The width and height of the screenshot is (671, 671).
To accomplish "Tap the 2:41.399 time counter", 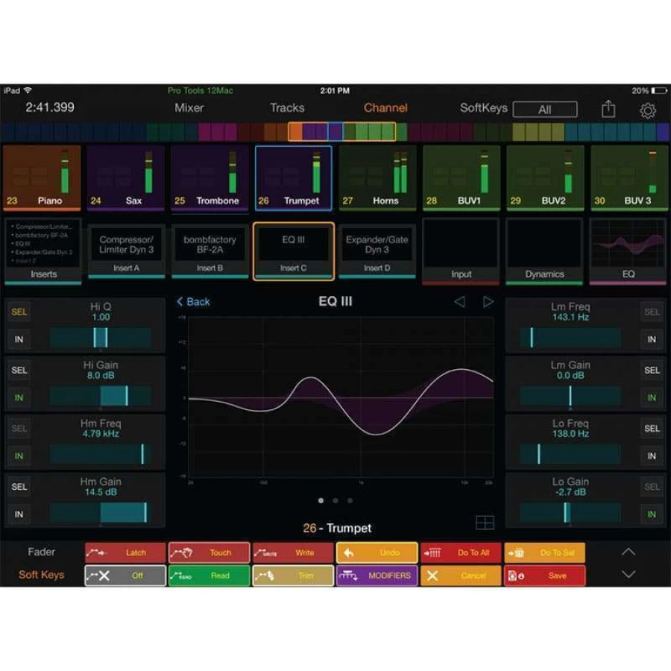I will point(50,107).
